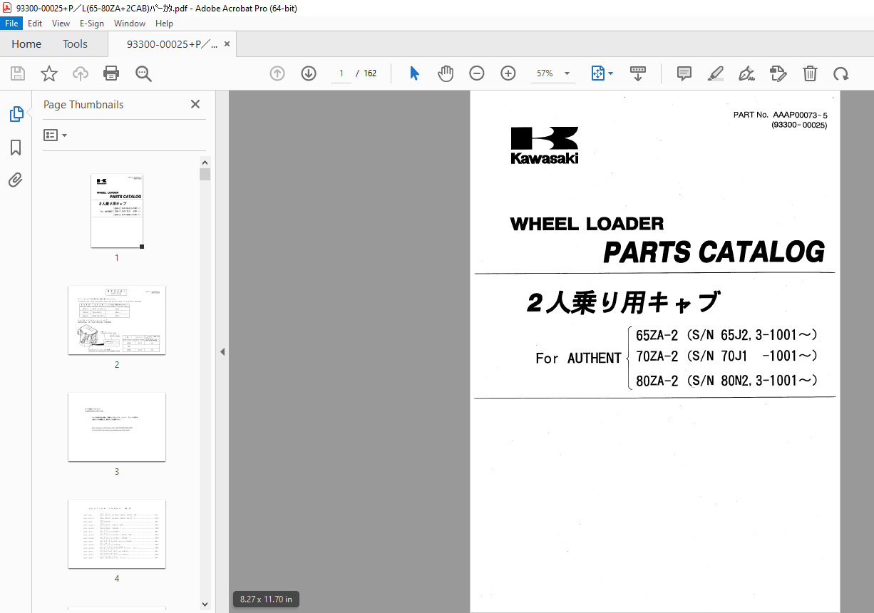
Task: Print the document
Action: tap(111, 73)
